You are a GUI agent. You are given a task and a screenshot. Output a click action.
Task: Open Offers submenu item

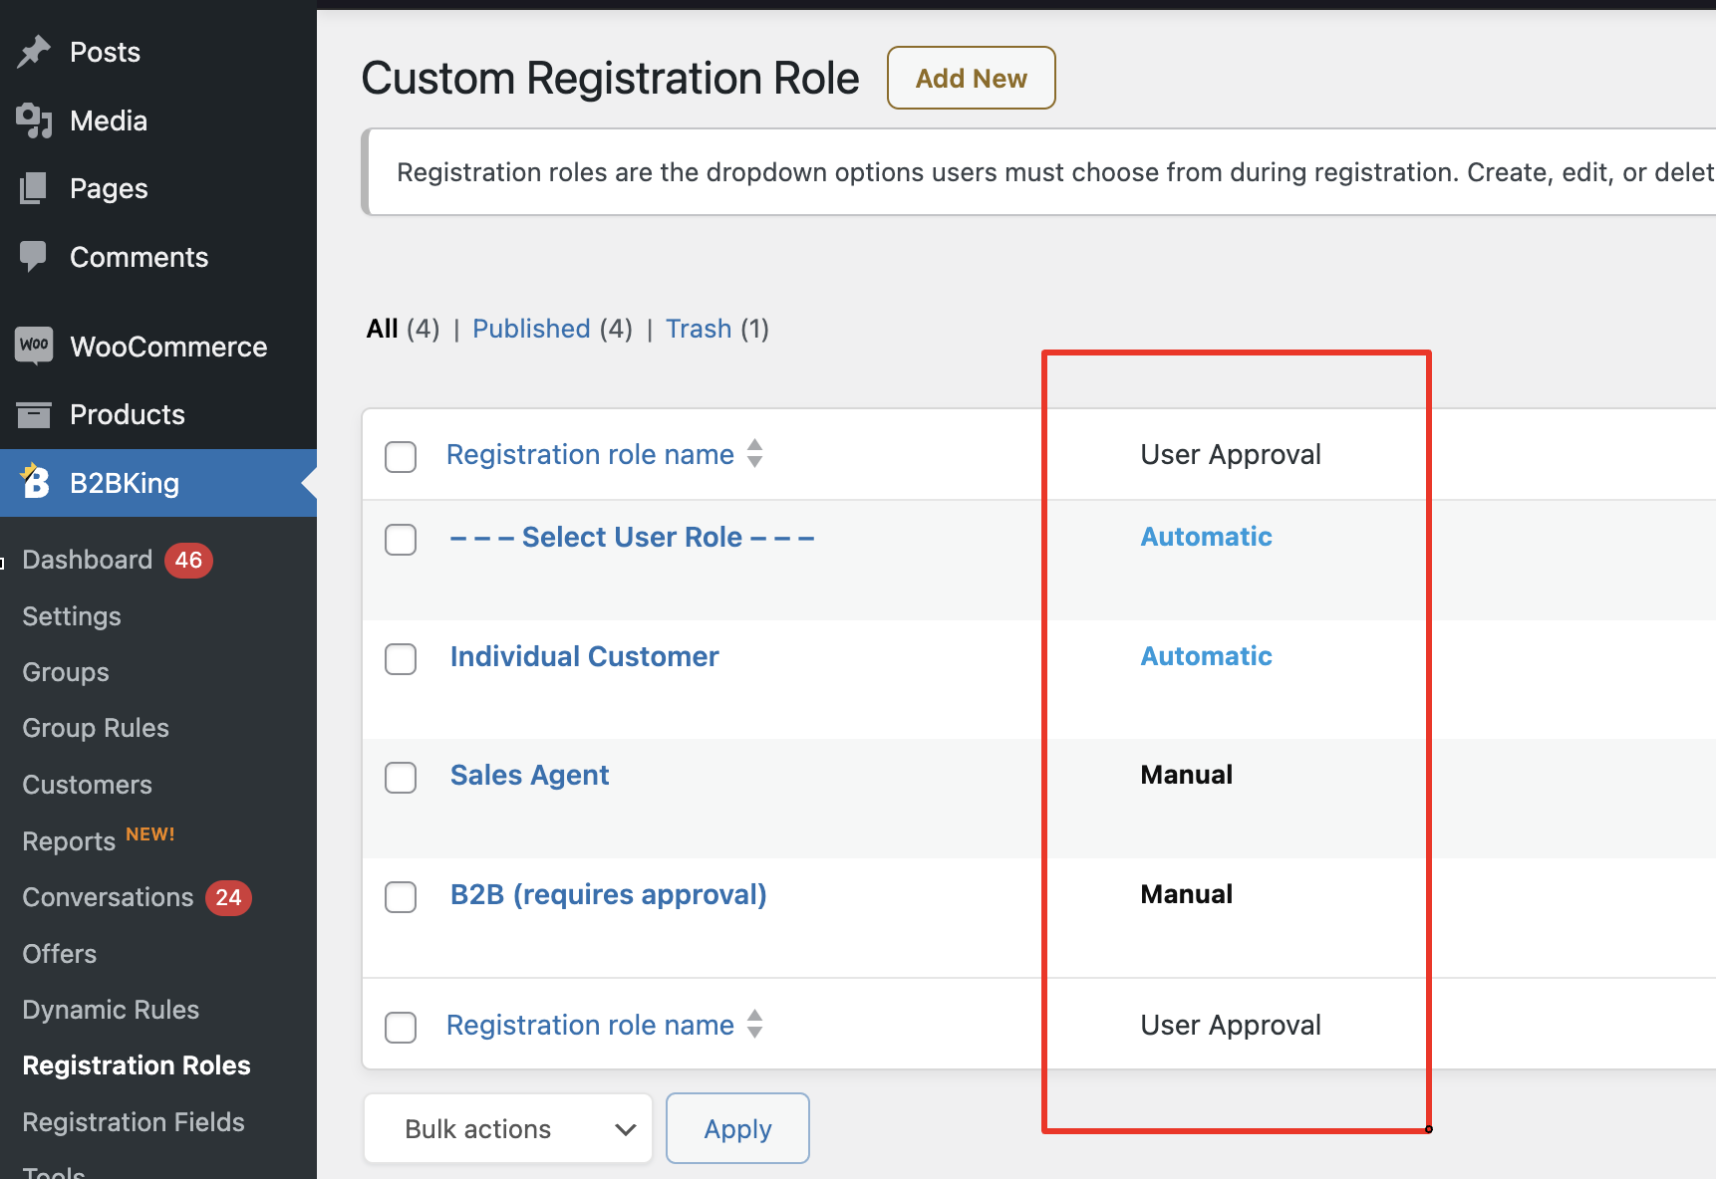(x=60, y=954)
